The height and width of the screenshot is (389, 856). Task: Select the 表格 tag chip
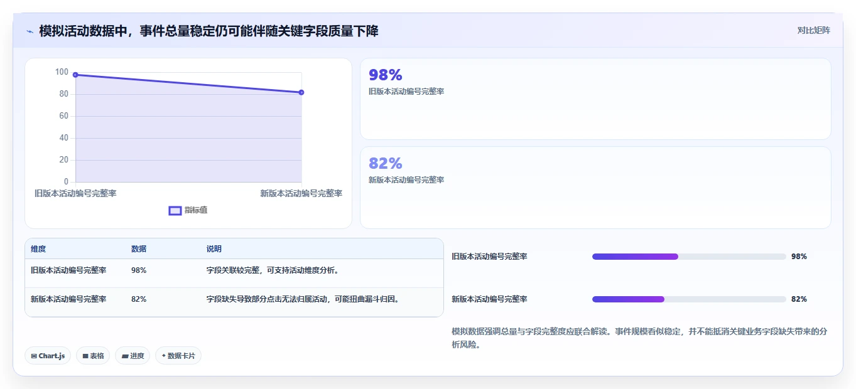[x=93, y=356]
